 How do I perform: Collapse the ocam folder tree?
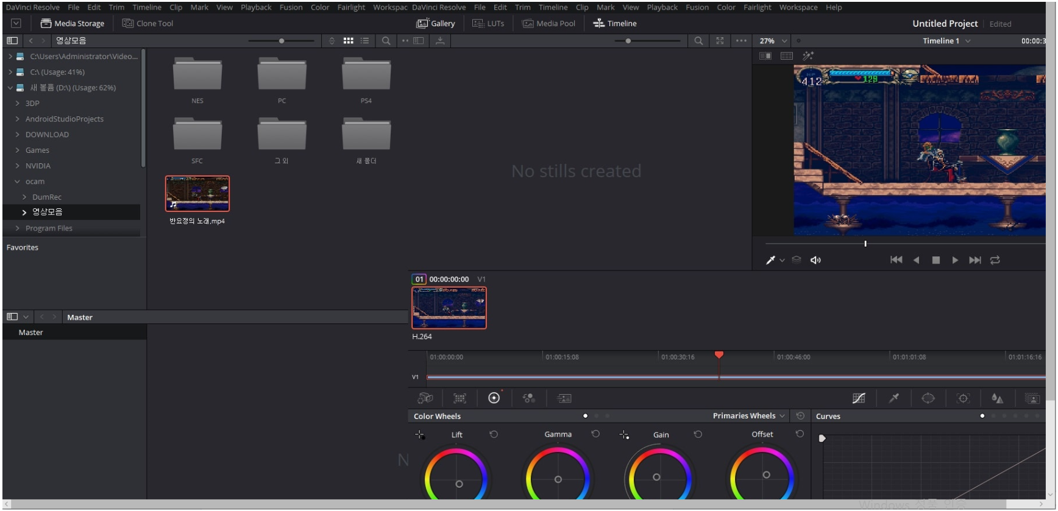17,181
